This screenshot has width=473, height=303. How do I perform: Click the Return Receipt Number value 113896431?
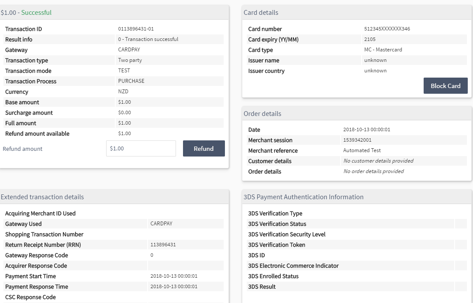point(163,245)
